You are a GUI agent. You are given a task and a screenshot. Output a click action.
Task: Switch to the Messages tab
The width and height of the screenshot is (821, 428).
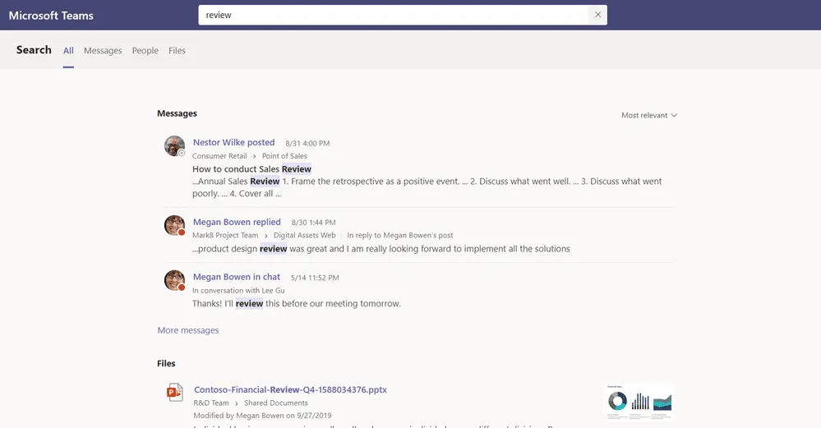click(103, 51)
